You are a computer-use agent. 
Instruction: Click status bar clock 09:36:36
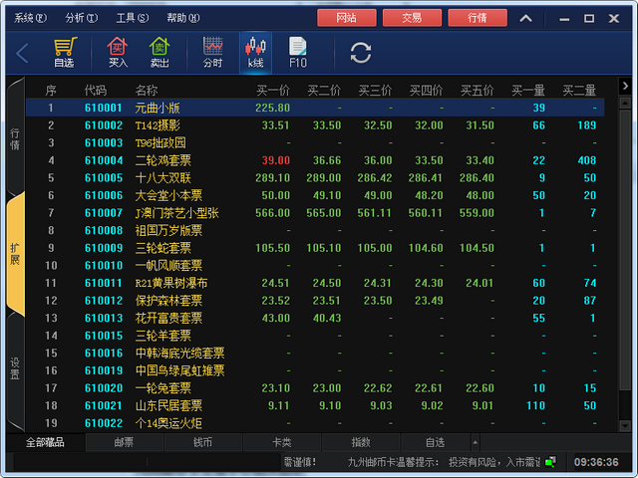[x=596, y=462]
